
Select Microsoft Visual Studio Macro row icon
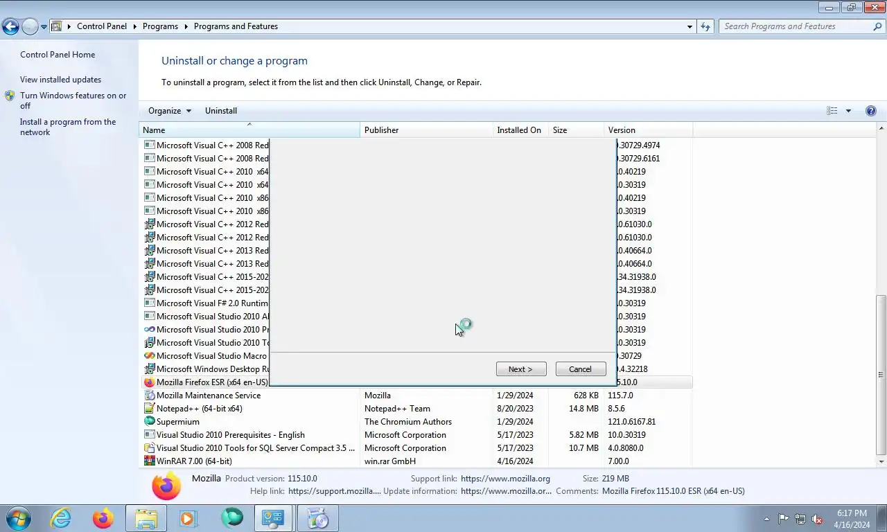(x=149, y=356)
